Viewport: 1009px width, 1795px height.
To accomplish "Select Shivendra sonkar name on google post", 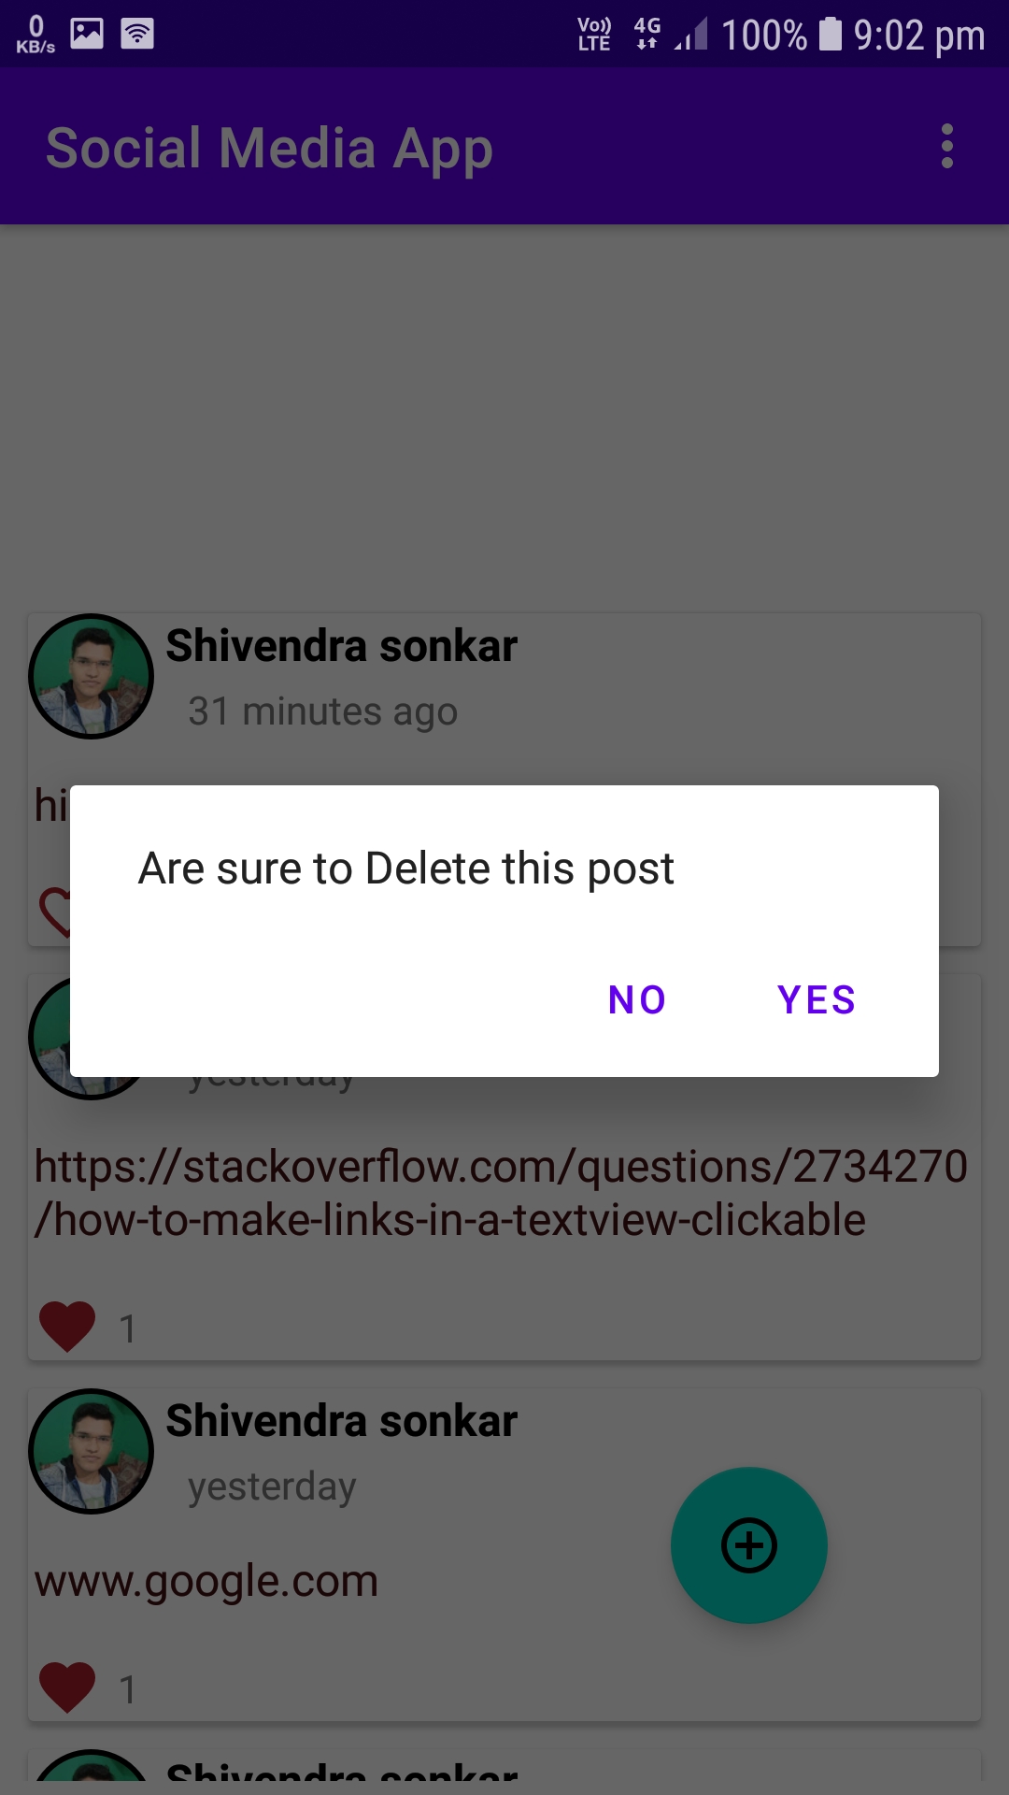I will (342, 1421).
